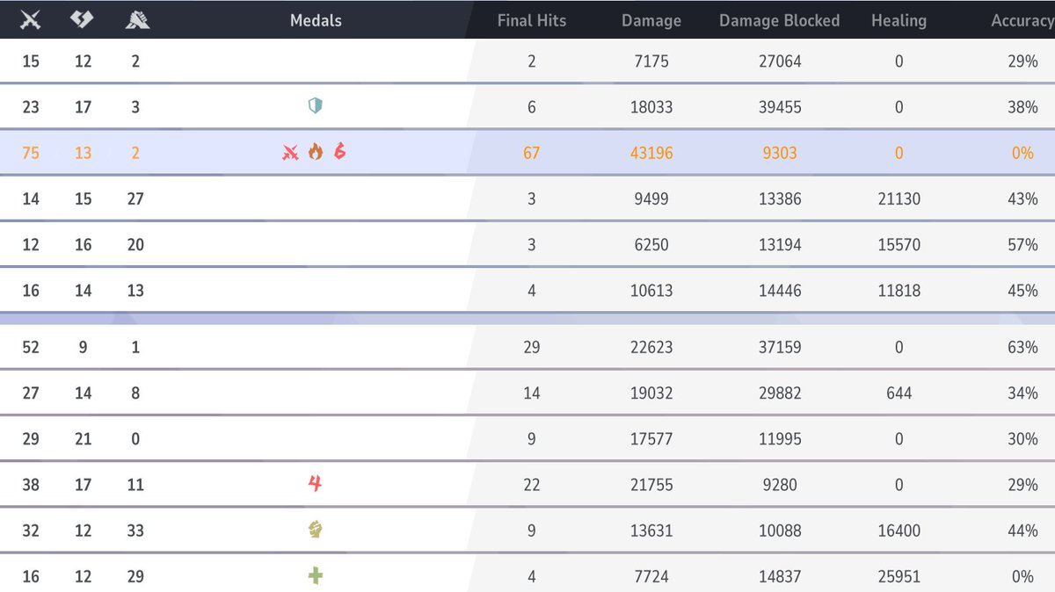Screen dimensions: 1055x592
Task: Click the 34% accuracy value
Action: [x=1022, y=393]
